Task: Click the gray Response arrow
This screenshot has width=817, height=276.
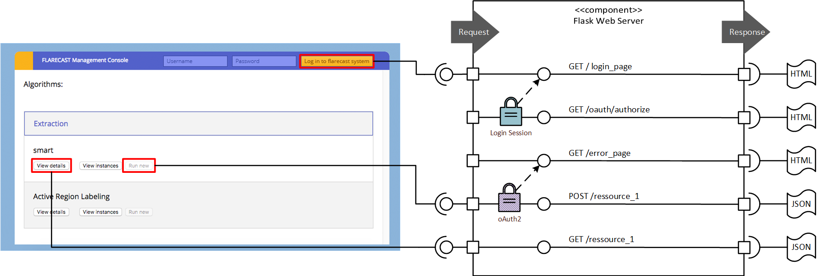Action: (x=746, y=32)
